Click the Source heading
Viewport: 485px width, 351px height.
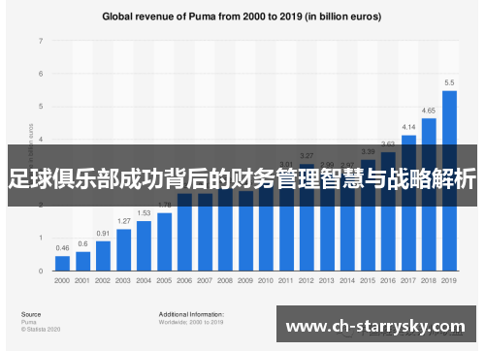[31, 314]
